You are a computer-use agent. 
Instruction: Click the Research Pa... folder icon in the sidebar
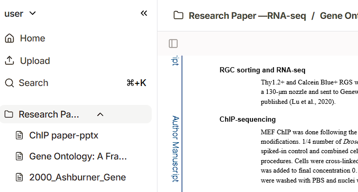pos(9,114)
